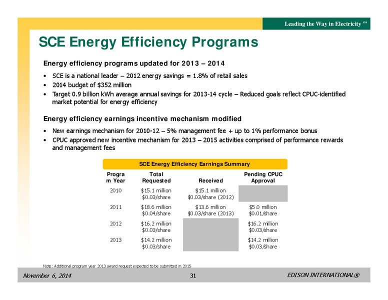The height and width of the screenshot is (300, 388).
Task: Click the SCE Energy Efficiency Earnings Summary table title
Action: (195, 164)
